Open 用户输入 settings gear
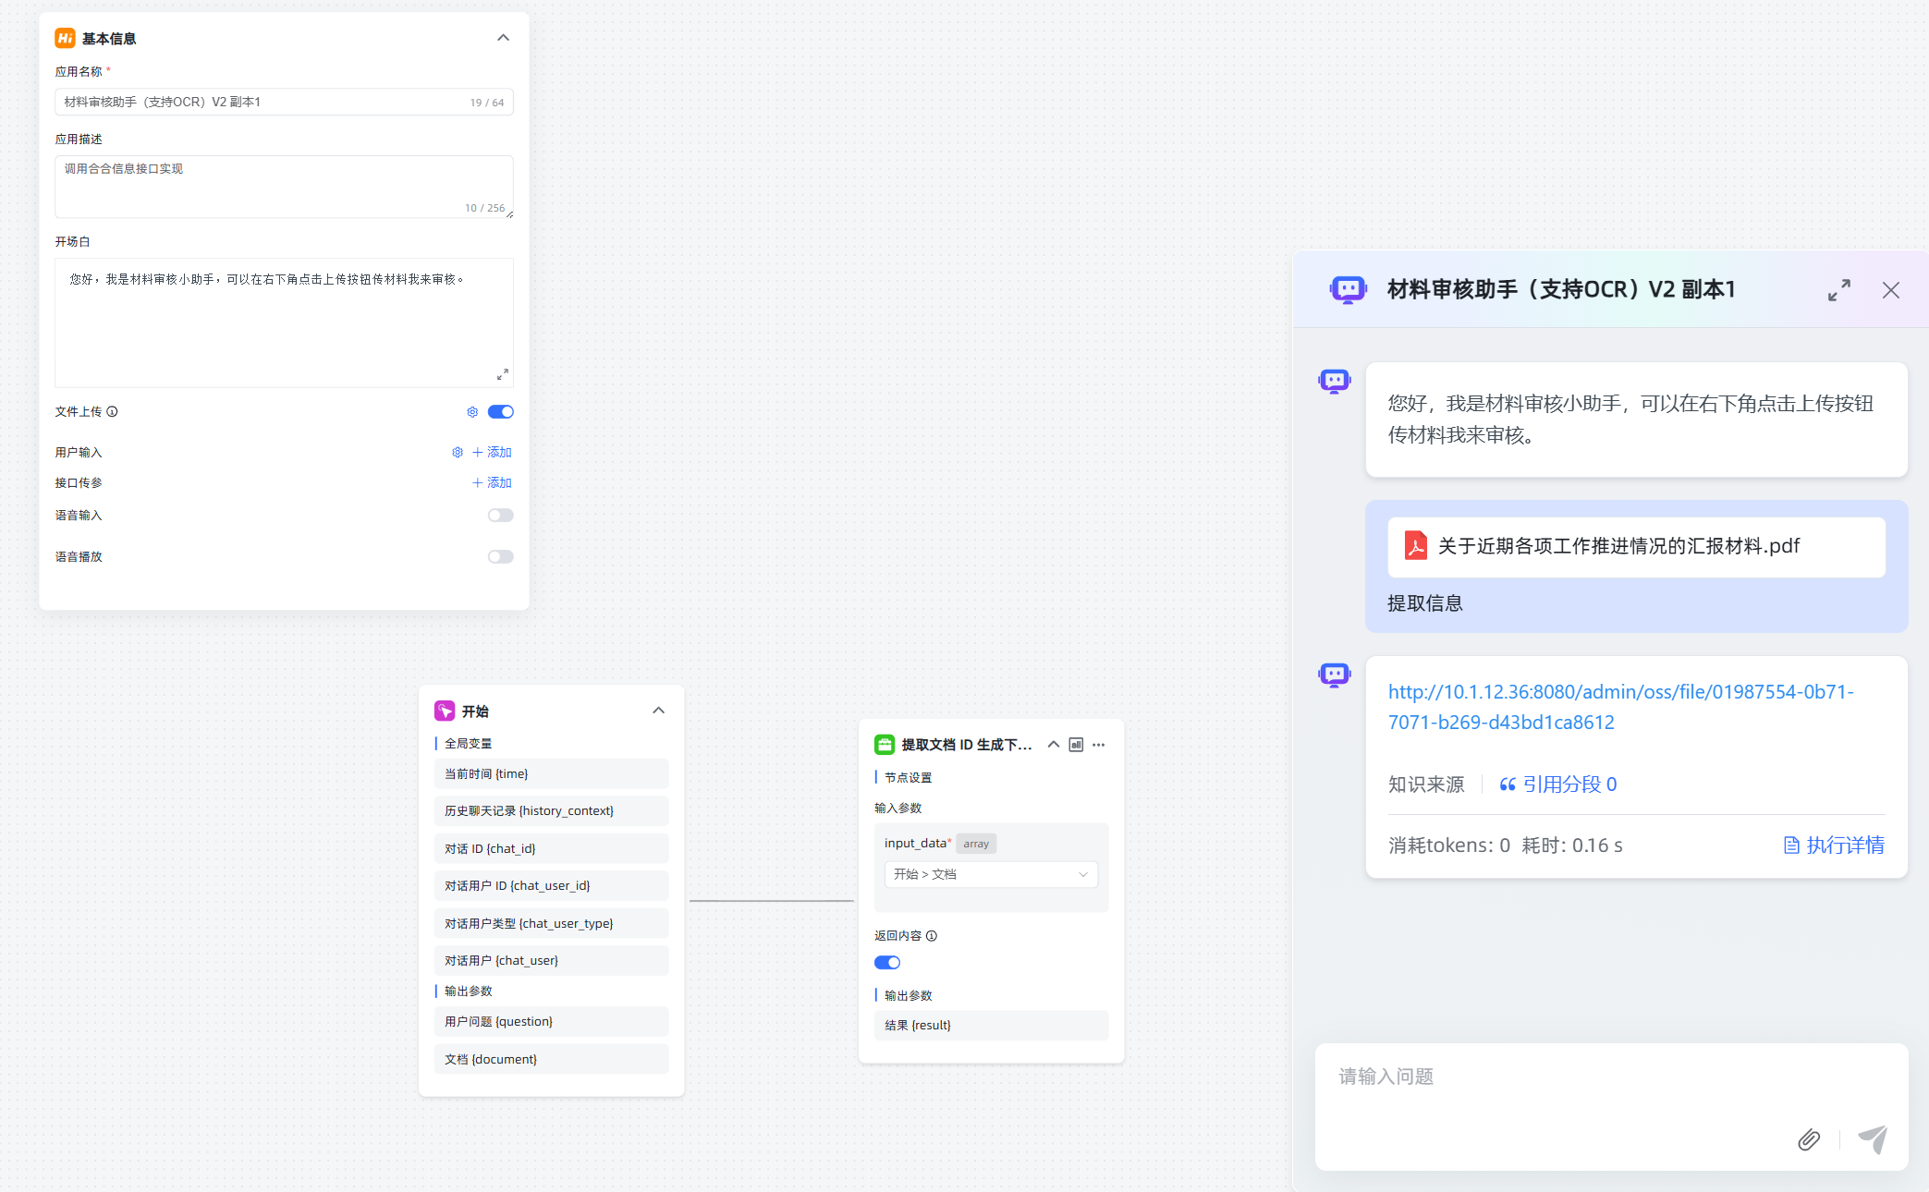The height and width of the screenshot is (1192, 1929). coord(457,453)
